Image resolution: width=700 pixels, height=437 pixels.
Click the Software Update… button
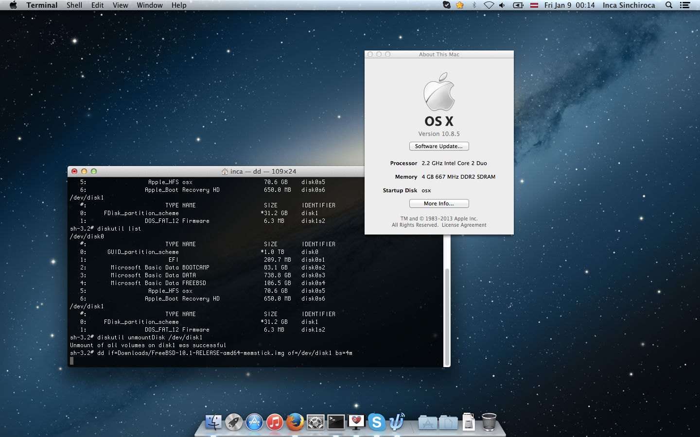pos(439,146)
